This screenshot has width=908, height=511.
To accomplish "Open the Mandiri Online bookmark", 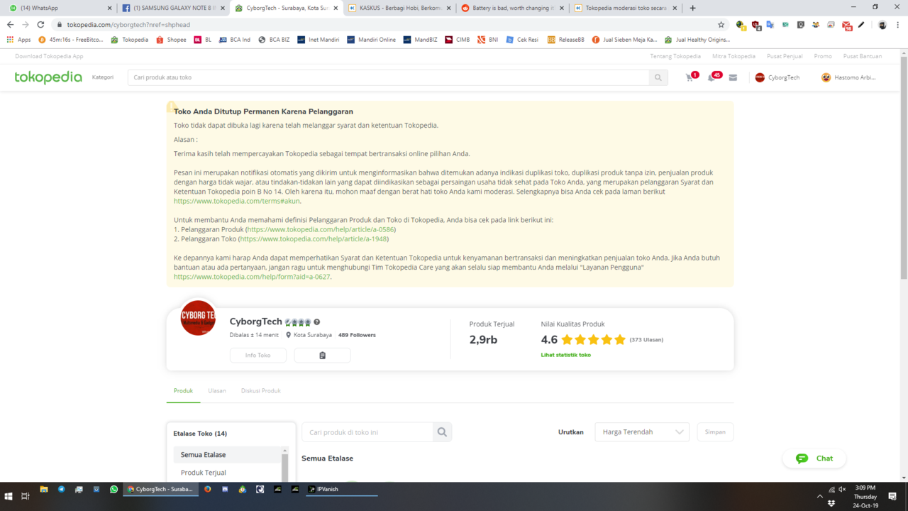I will [371, 40].
